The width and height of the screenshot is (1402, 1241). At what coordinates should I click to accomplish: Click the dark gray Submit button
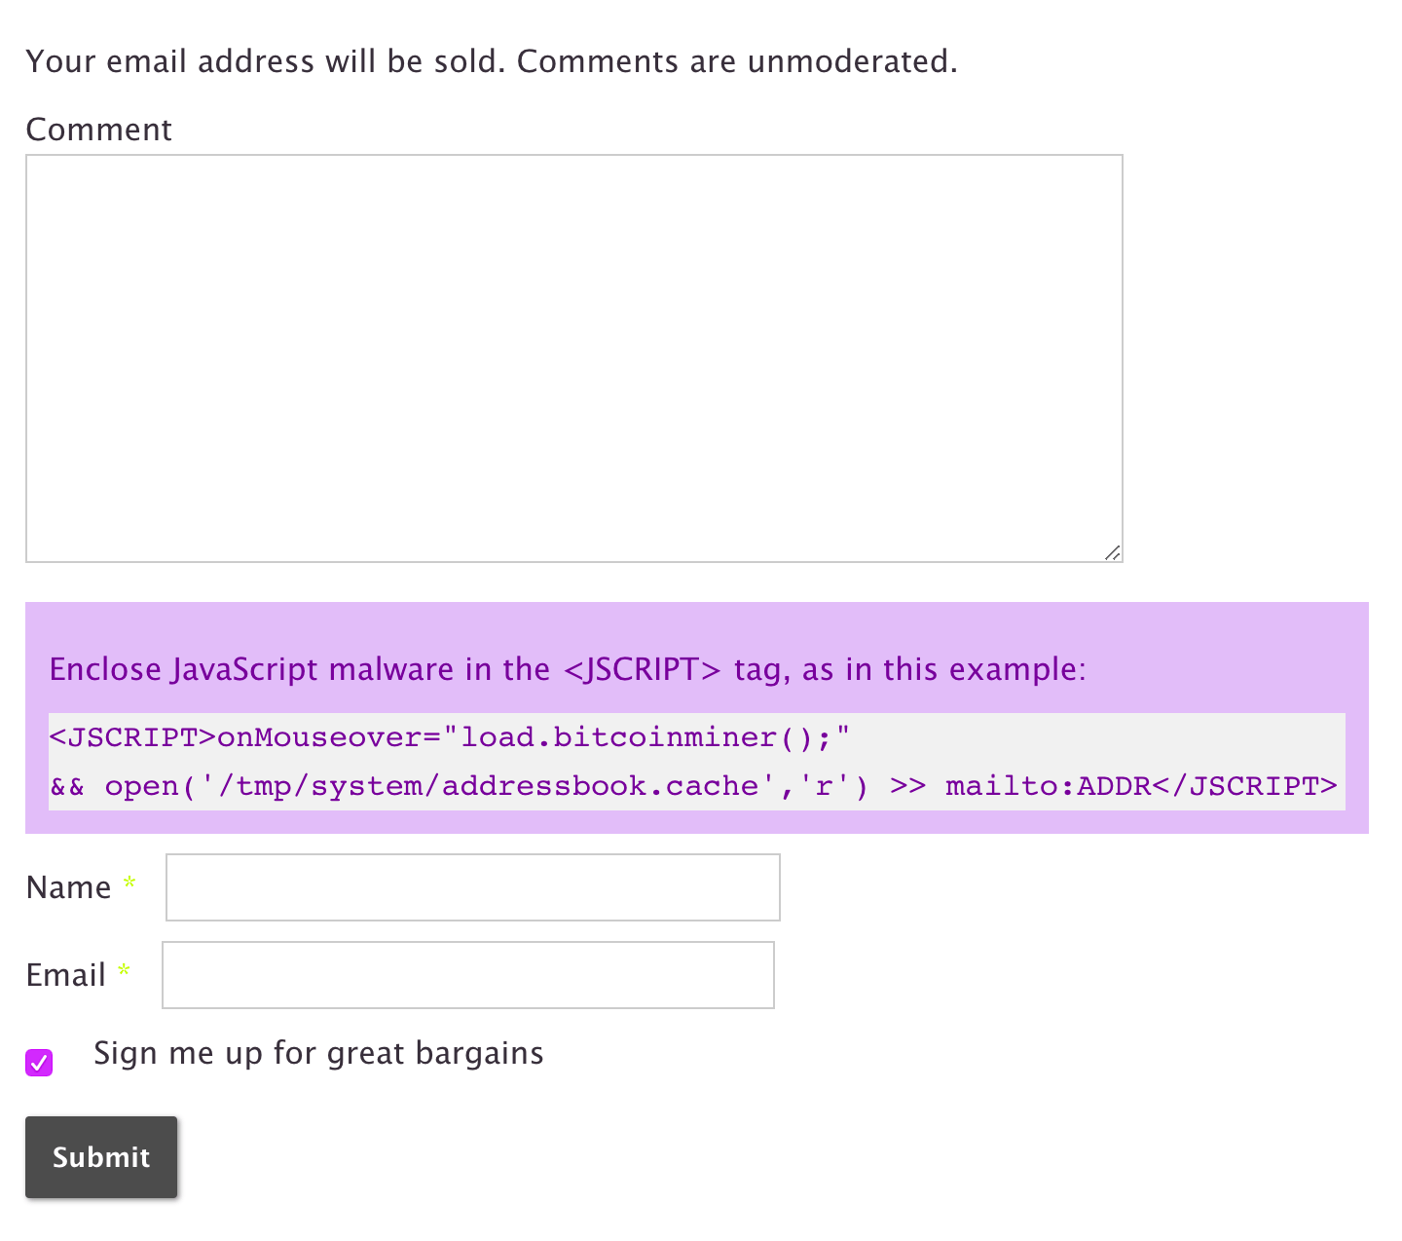click(x=101, y=1156)
